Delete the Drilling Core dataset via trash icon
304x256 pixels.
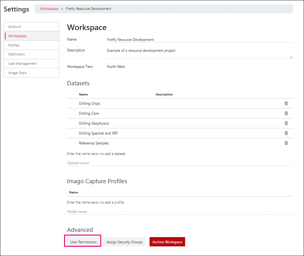tap(286, 113)
